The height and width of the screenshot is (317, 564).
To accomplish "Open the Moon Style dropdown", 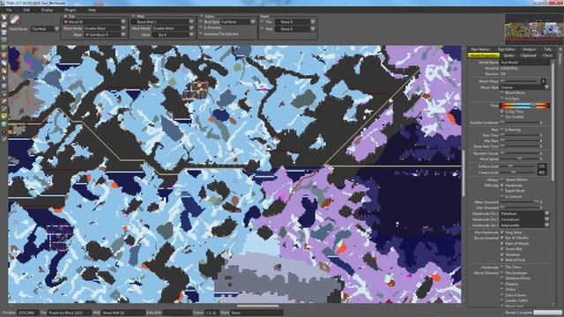I will pyautogui.click(x=524, y=87).
